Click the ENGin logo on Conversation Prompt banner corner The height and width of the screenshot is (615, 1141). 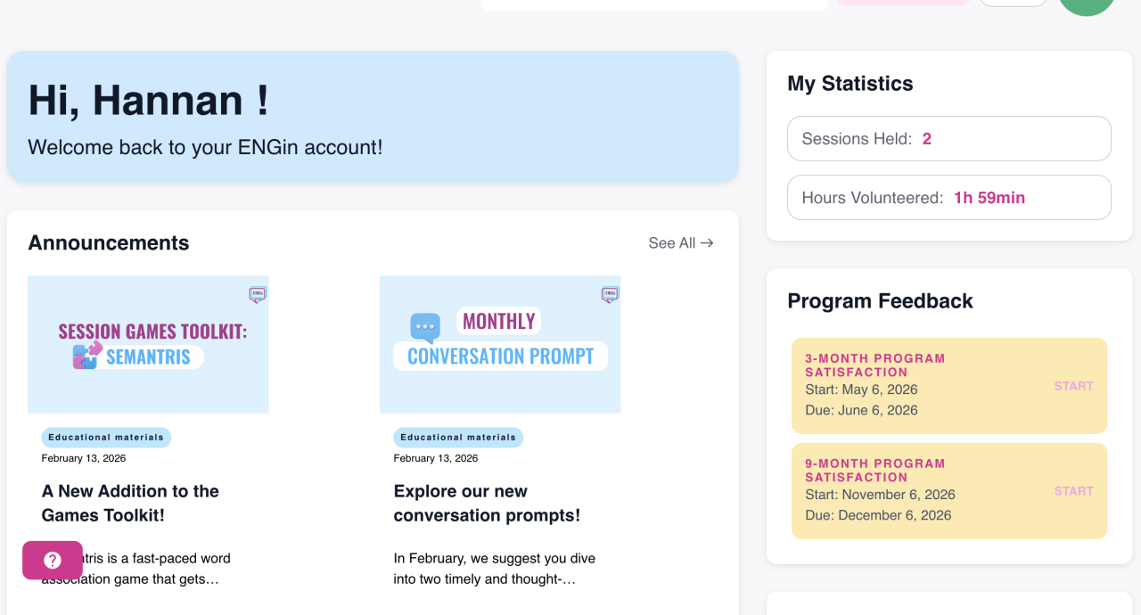tap(610, 293)
